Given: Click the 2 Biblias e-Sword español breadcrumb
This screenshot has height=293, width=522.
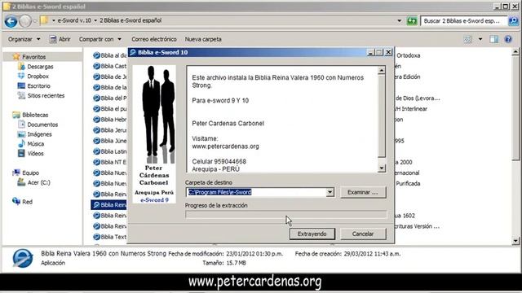Looking at the screenshot, I should coord(130,20).
